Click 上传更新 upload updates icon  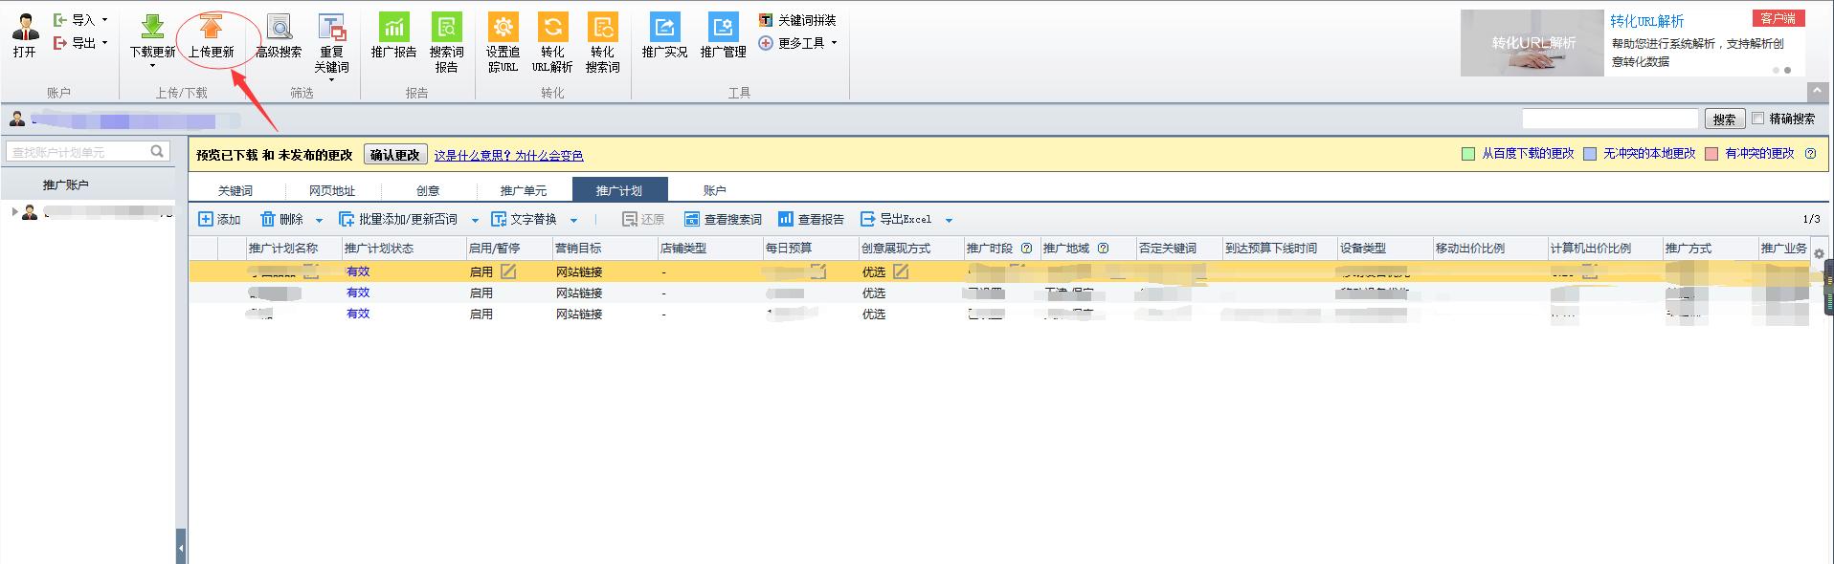point(211,27)
